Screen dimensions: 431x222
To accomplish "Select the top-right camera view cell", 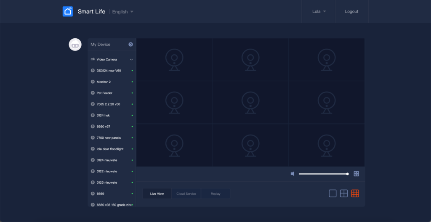I will point(327,60).
